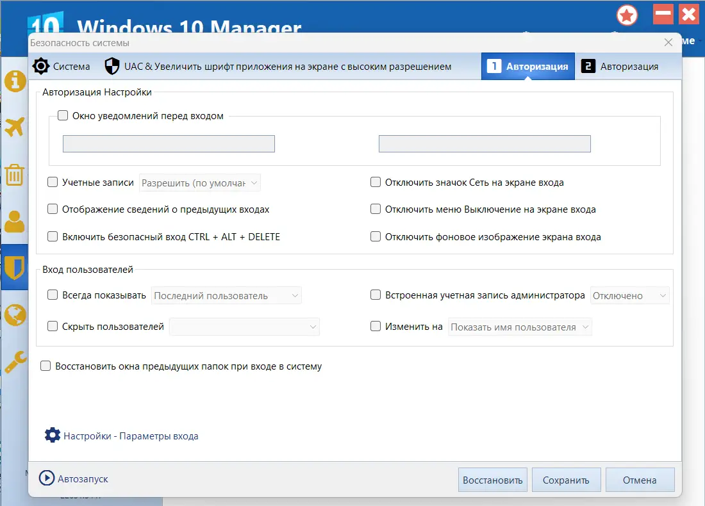This screenshot has height=506, width=705.
Task: Open the Network globe sidebar section
Action: 15,315
